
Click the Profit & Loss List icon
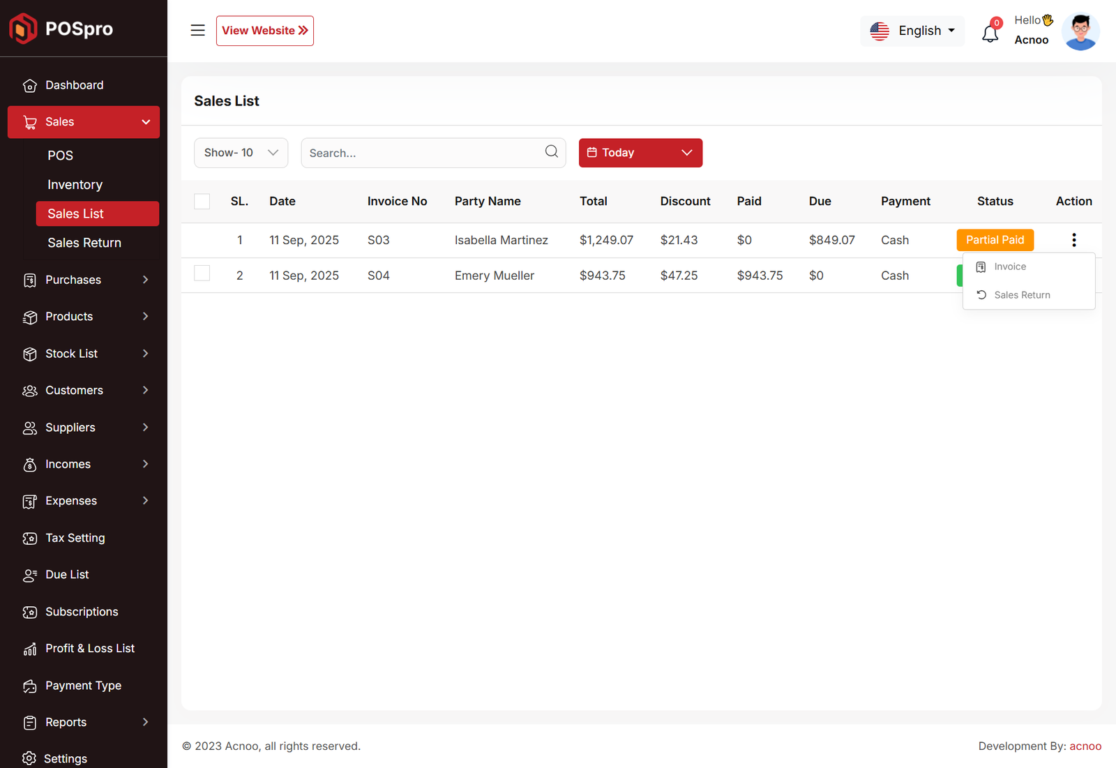pyautogui.click(x=29, y=649)
